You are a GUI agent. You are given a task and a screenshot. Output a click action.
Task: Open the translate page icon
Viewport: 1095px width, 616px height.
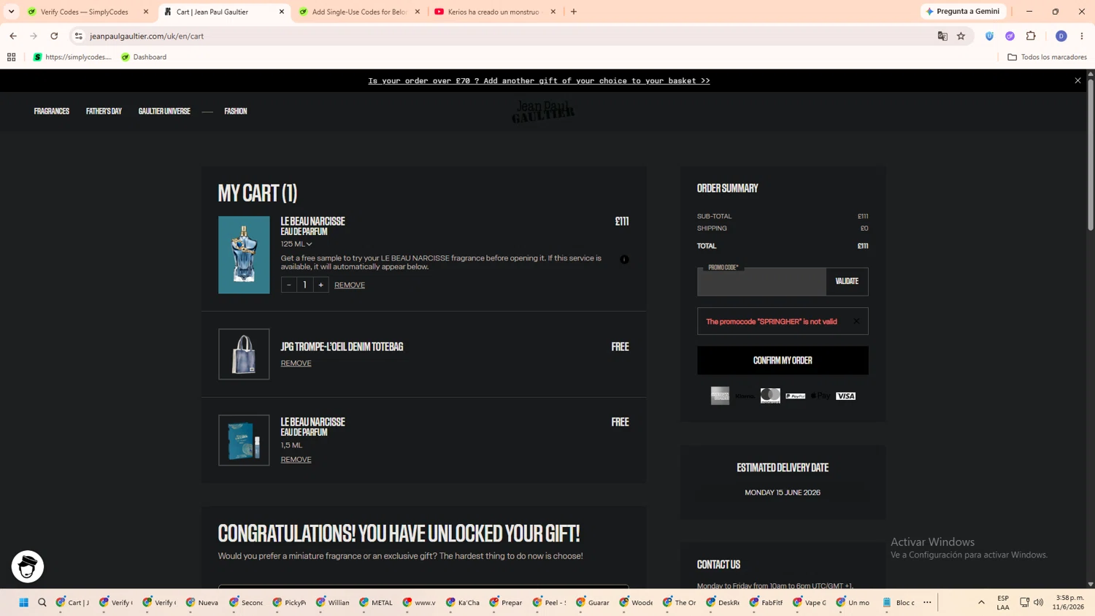(942, 36)
